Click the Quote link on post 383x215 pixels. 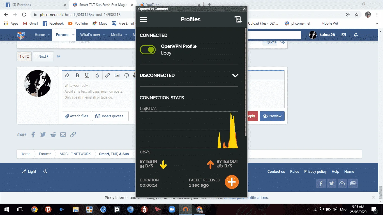270,42
